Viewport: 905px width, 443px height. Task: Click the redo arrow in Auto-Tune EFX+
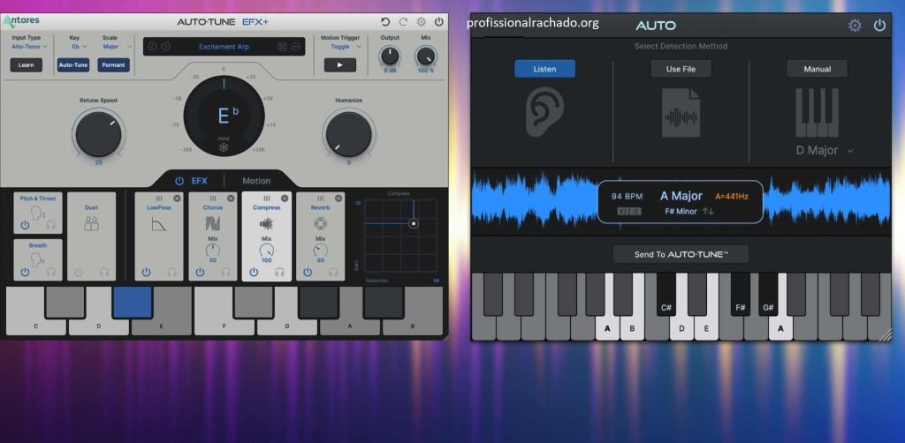(403, 22)
